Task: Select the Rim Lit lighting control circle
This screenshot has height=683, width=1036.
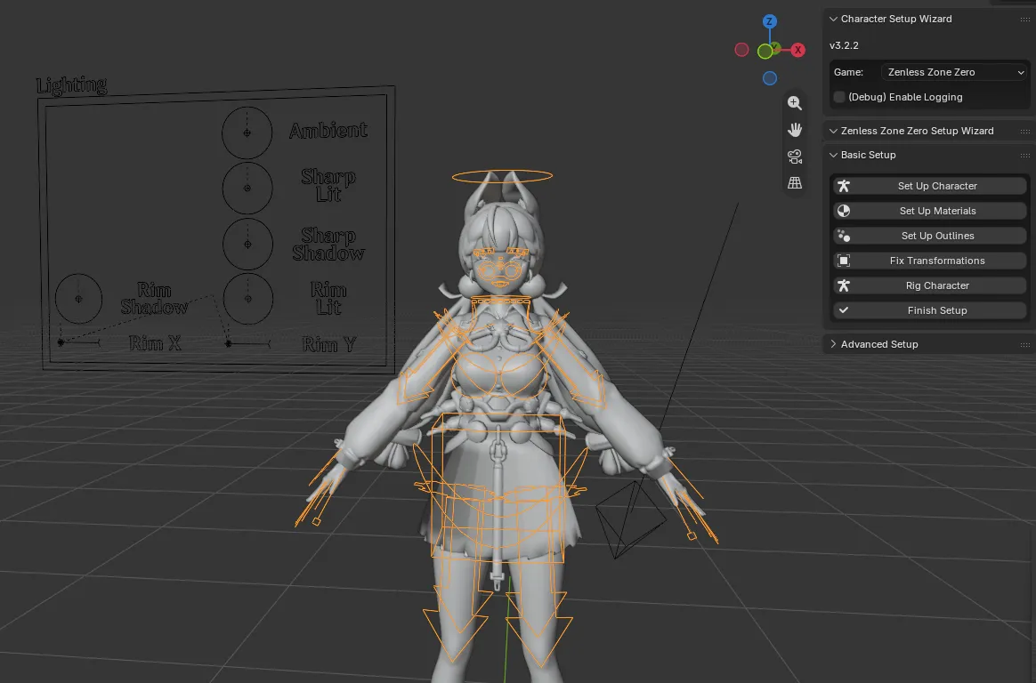Action: click(248, 299)
